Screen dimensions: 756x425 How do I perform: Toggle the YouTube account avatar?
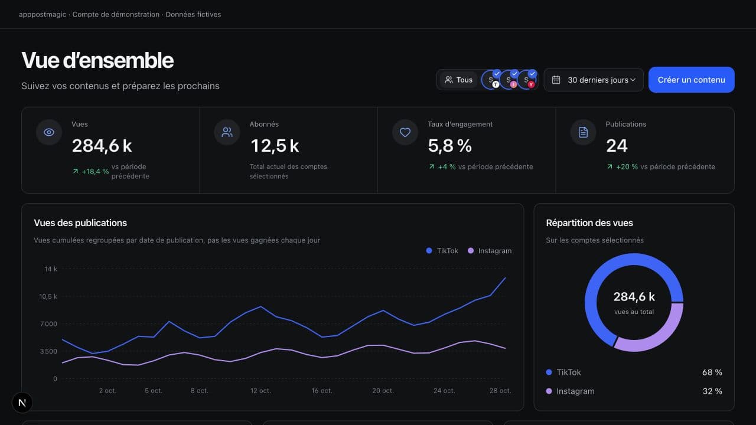tap(526, 80)
